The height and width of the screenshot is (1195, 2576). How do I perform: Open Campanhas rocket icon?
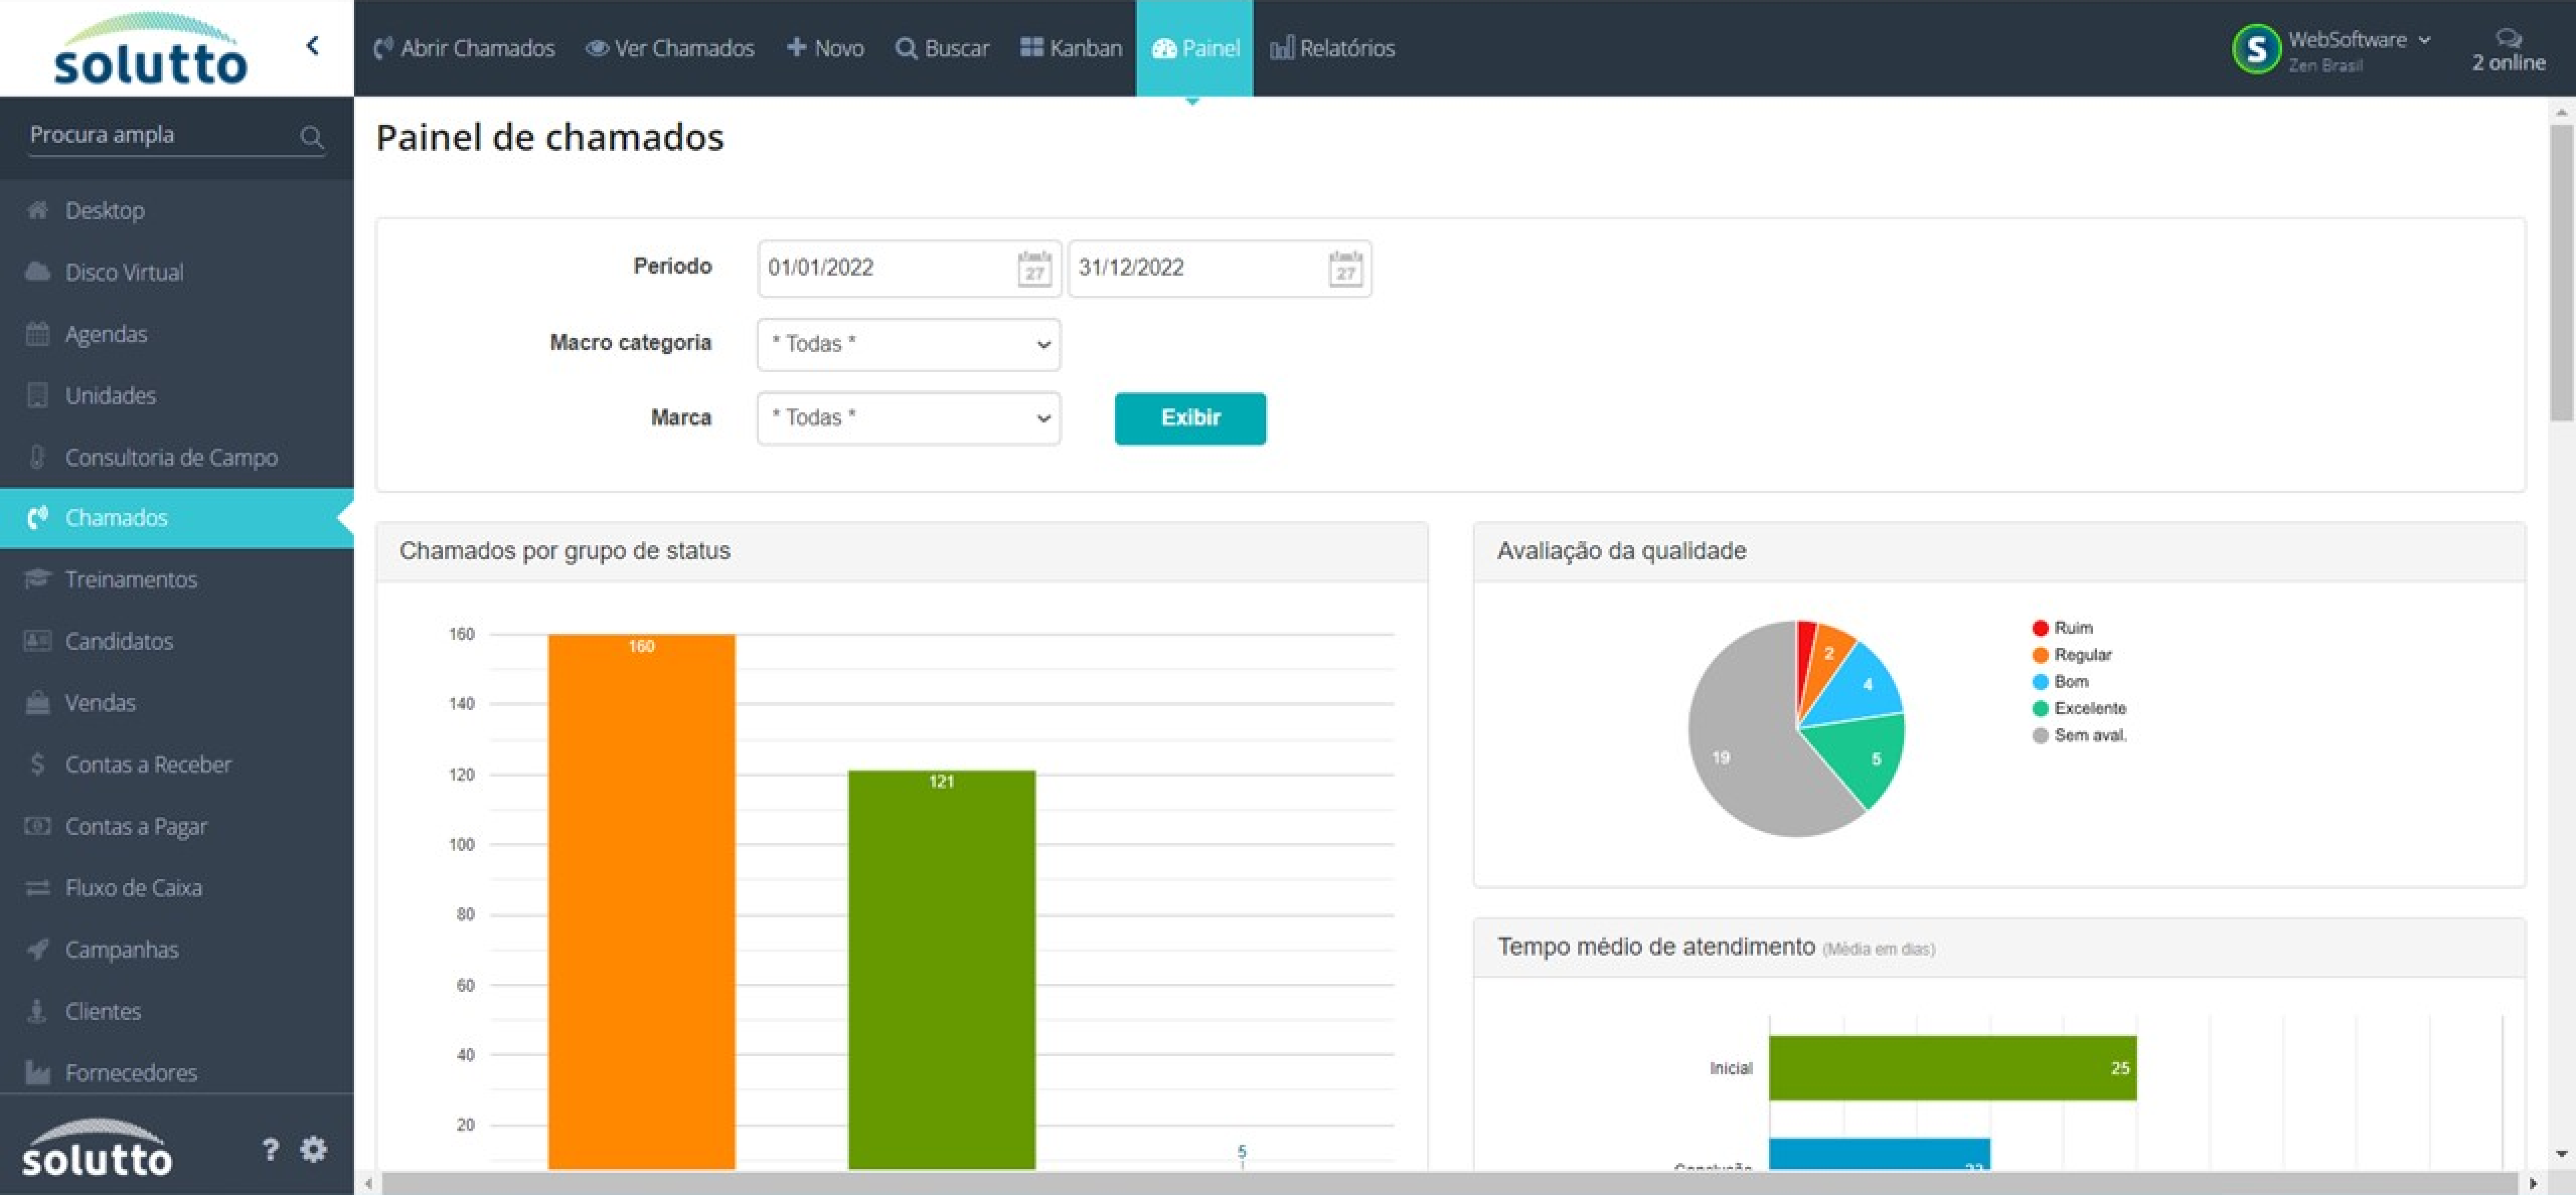38,949
